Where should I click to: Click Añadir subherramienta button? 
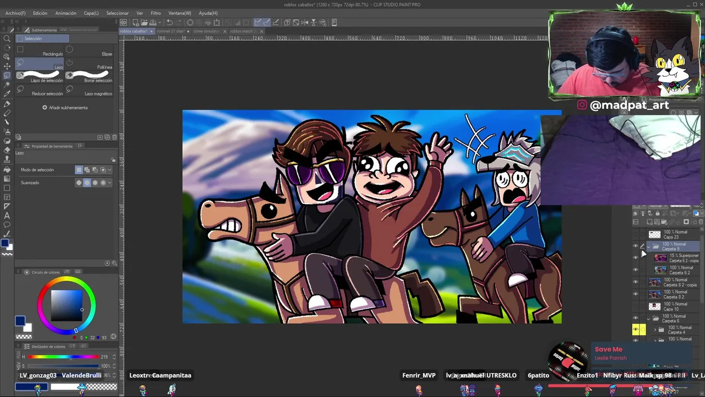tap(65, 108)
